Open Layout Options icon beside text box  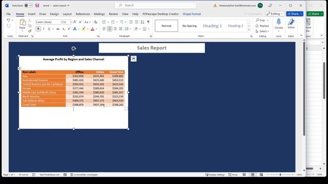[134, 59]
